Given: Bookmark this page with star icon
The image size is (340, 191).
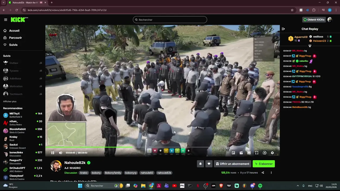Looking at the screenshot, I should click(292, 10).
